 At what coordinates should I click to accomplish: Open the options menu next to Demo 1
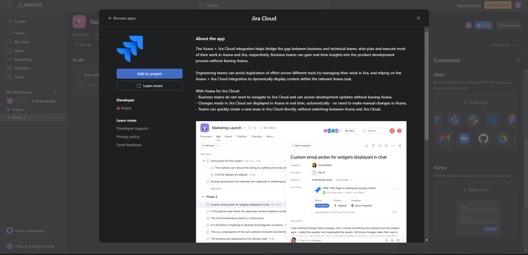[x=56, y=117]
